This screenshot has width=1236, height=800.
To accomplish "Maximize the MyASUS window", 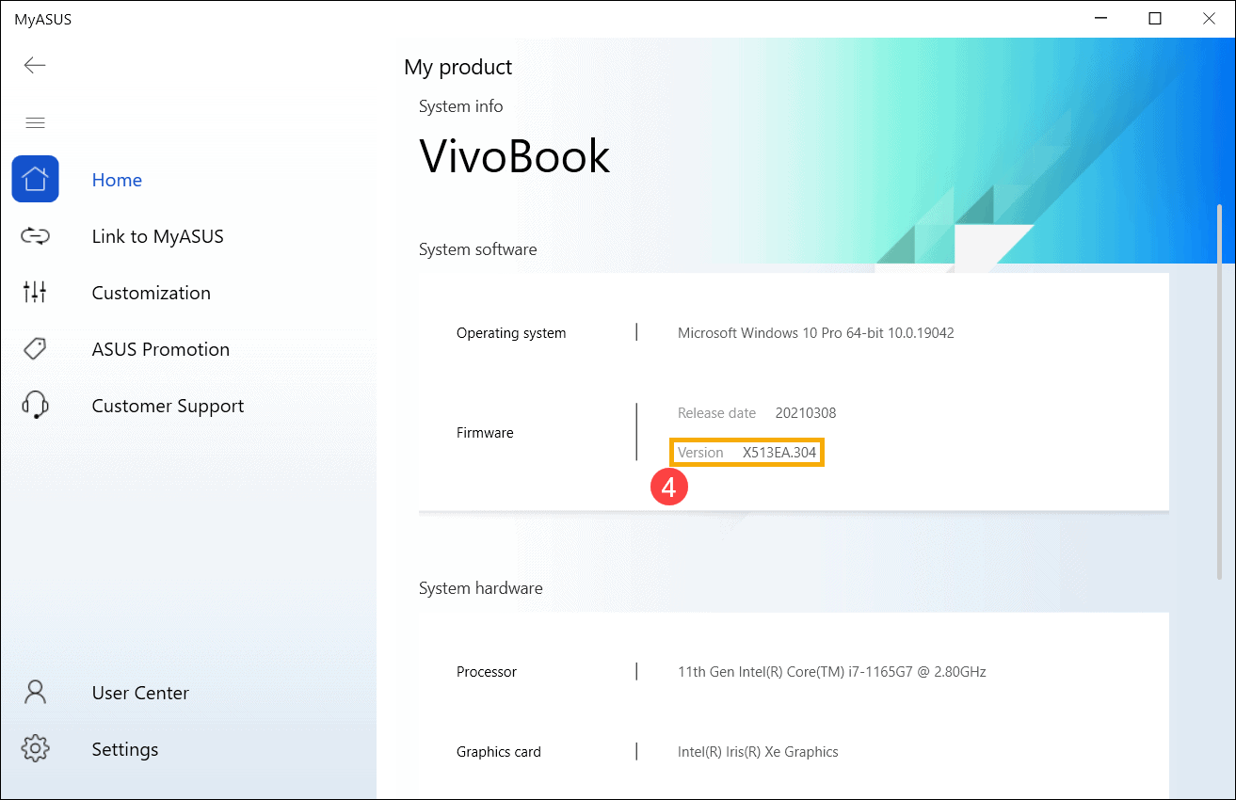I will (x=1155, y=18).
